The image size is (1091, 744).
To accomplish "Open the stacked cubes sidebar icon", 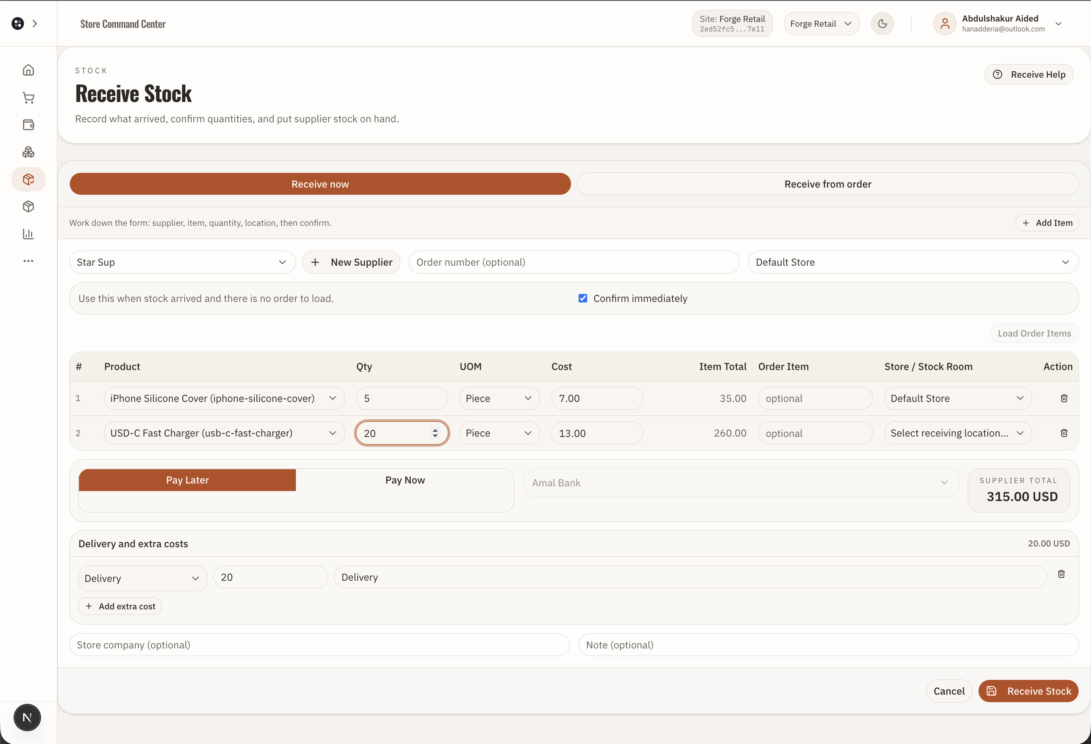I will coord(28,152).
